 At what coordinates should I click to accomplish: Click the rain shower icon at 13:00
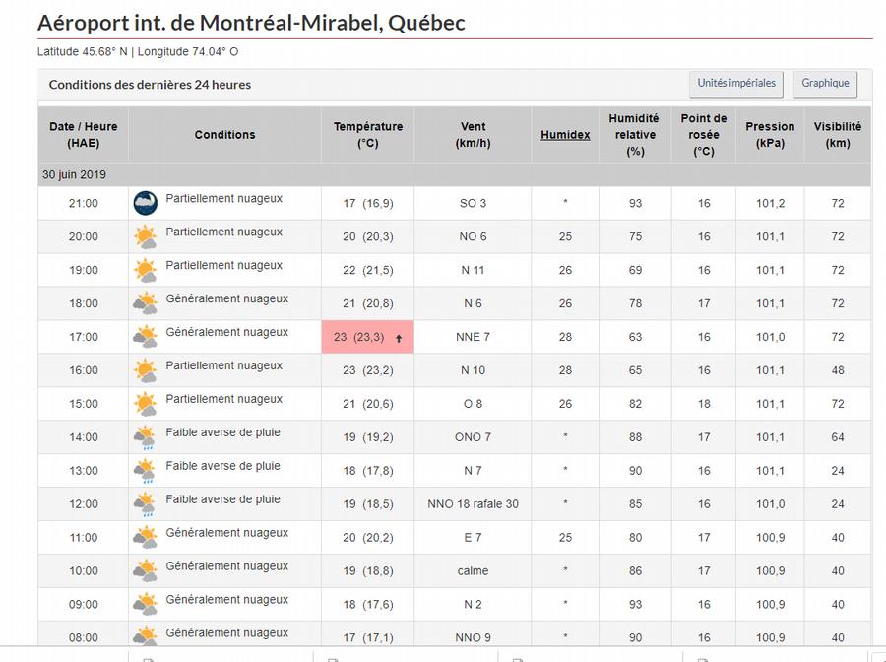[x=146, y=470]
